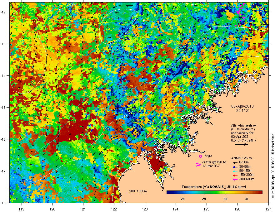Screen dimensions: 275x212
Task: Click the latitude -16 axis label
Action: pos(3,139)
